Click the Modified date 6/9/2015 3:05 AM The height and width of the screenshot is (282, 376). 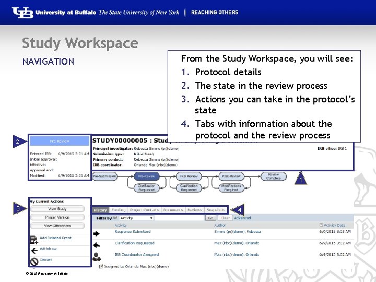pos(74,175)
